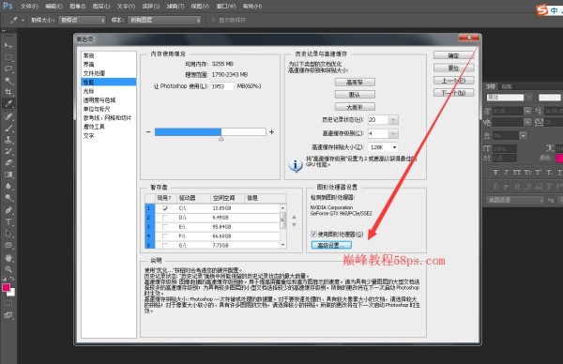563x364 pixels.
Task: Select the Hand tool
Action: [x=8, y=258]
